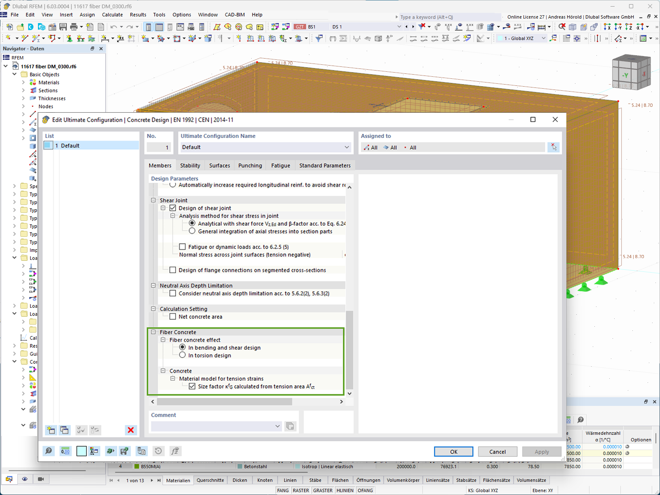The width and height of the screenshot is (660, 495).
Task: Click the camera views icon in Navigator footer
Action: pyautogui.click(x=41, y=479)
